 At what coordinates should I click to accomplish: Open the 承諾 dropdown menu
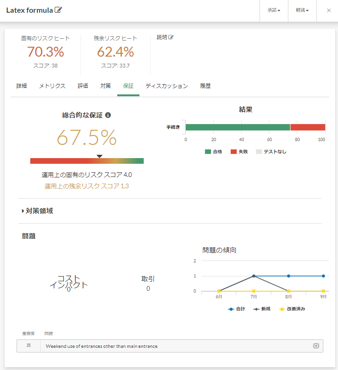(274, 10)
